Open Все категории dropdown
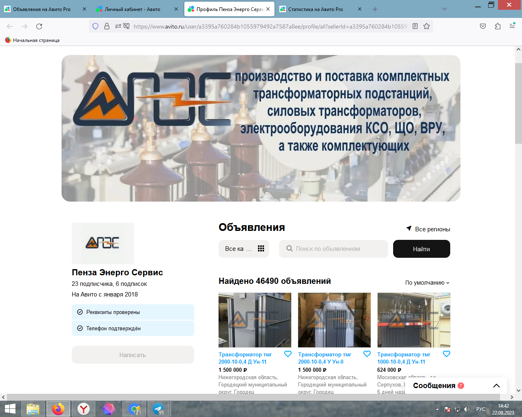This screenshot has width=522, height=417. pyautogui.click(x=244, y=249)
